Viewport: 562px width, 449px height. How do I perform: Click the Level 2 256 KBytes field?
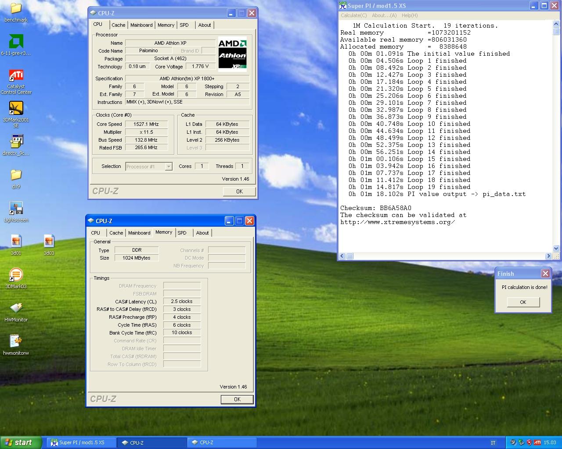(x=227, y=140)
